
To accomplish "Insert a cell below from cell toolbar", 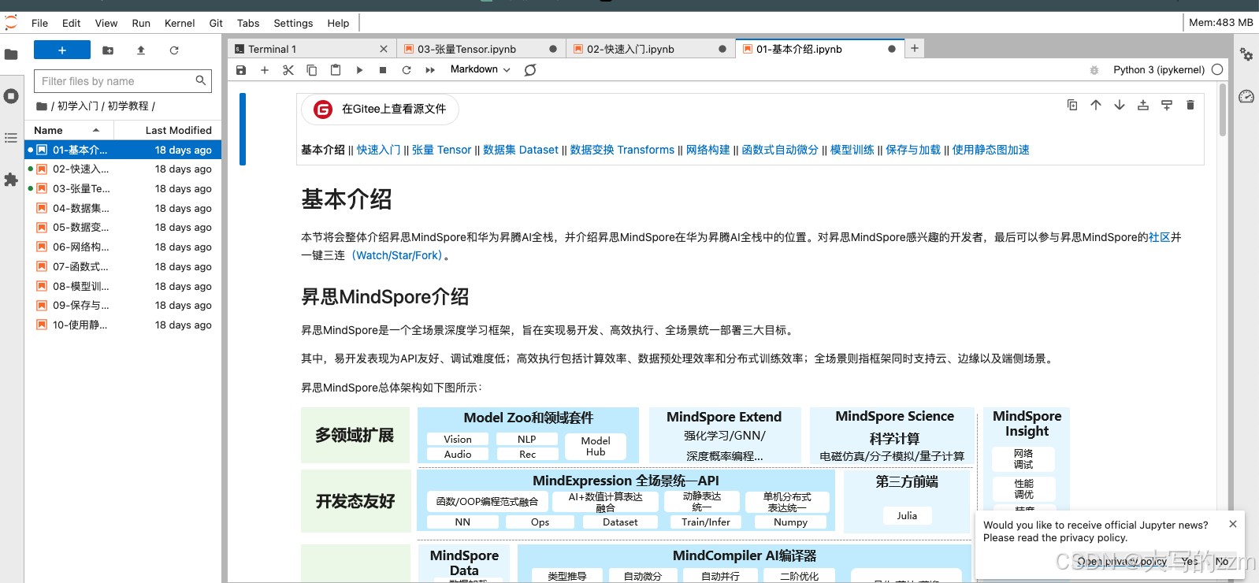I will pos(1167,105).
